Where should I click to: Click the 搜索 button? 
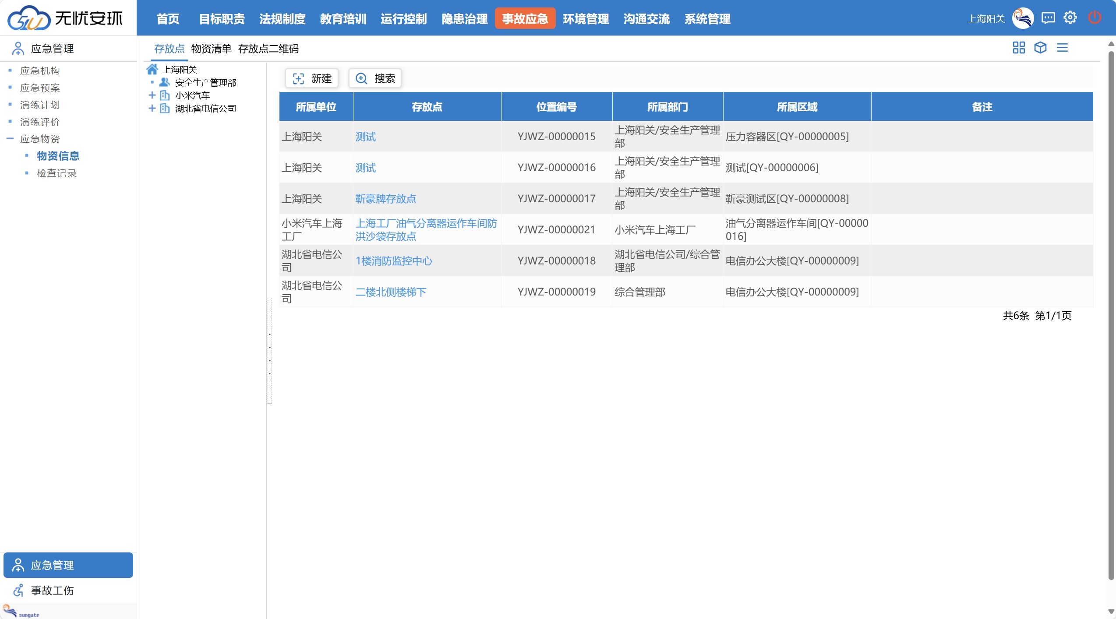point(375,78)
